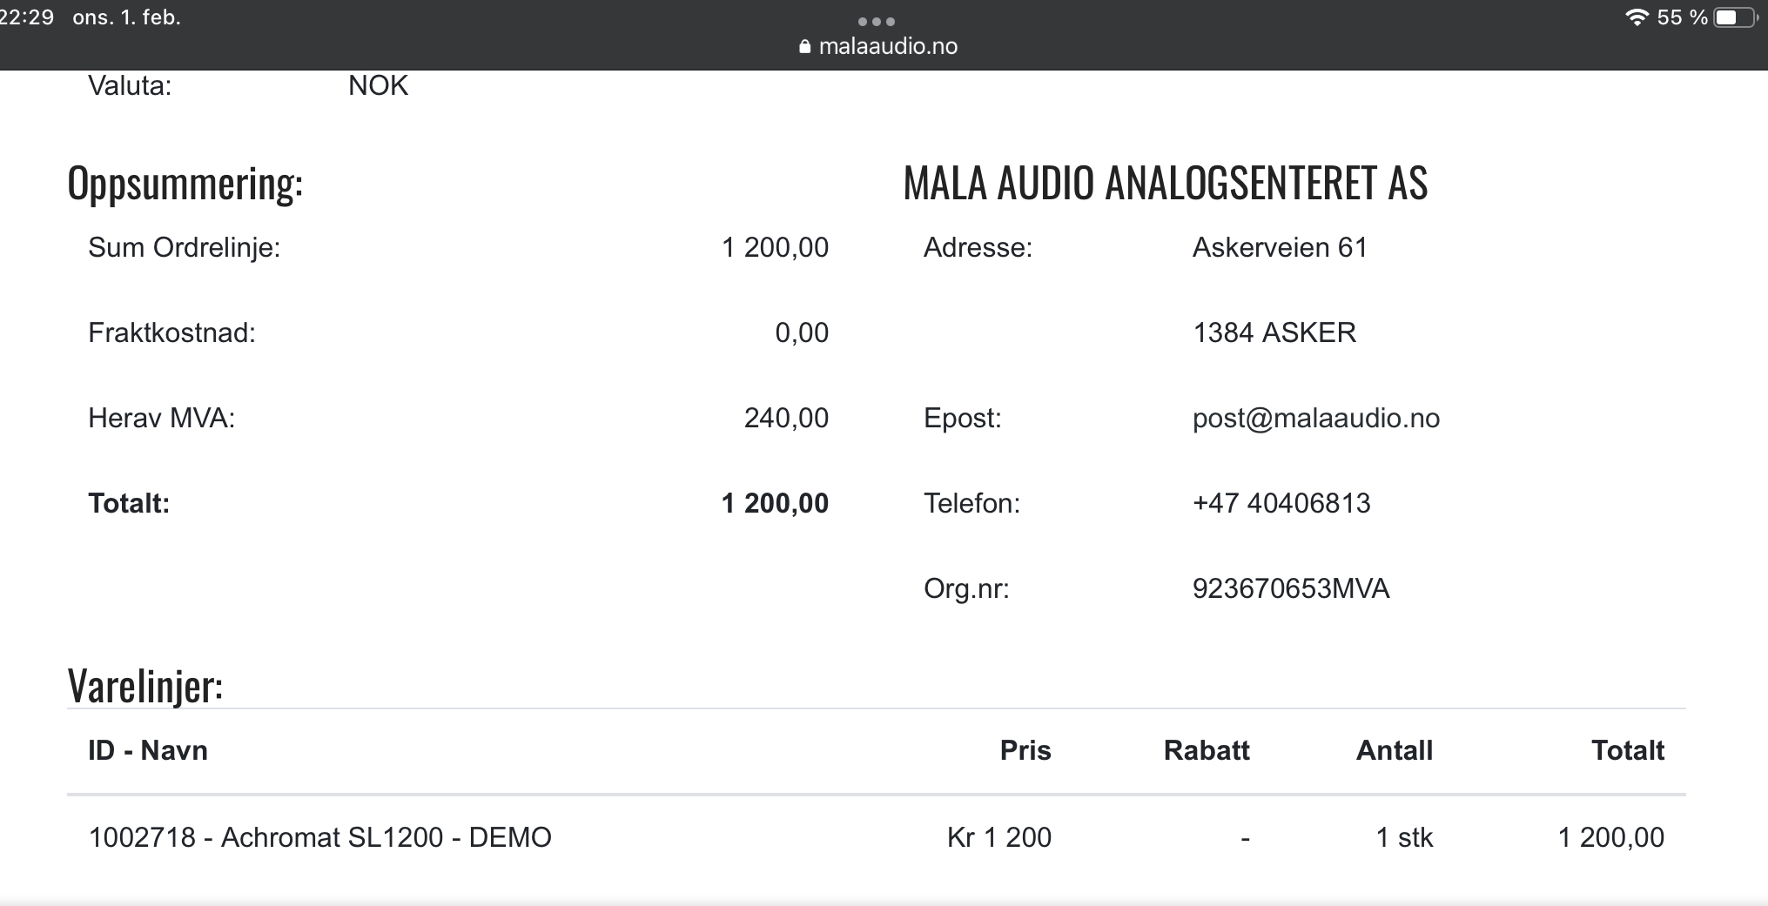Tap the Totalt column header in Varelinjer

[x=1627, y=751]
